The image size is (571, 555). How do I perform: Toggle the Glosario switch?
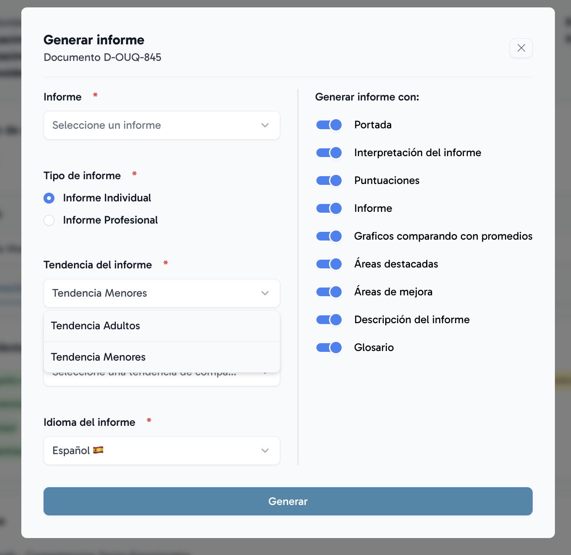[329, 348]
